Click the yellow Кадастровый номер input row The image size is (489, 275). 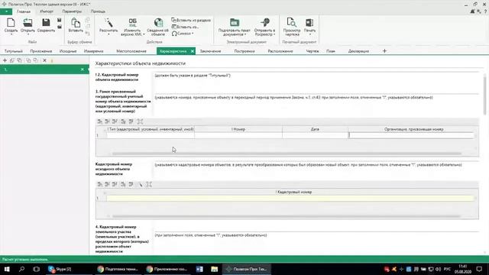(290, 199)
